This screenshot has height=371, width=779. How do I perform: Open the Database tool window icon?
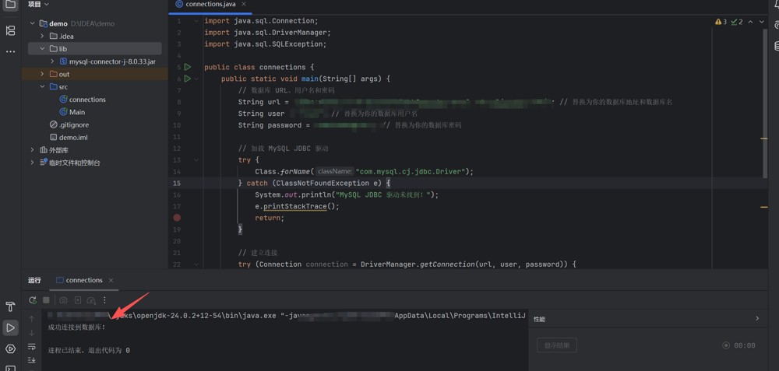[x=776, y=47]
